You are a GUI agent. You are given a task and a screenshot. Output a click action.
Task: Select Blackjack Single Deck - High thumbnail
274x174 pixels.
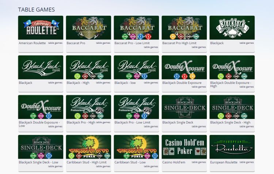point(232,107)
